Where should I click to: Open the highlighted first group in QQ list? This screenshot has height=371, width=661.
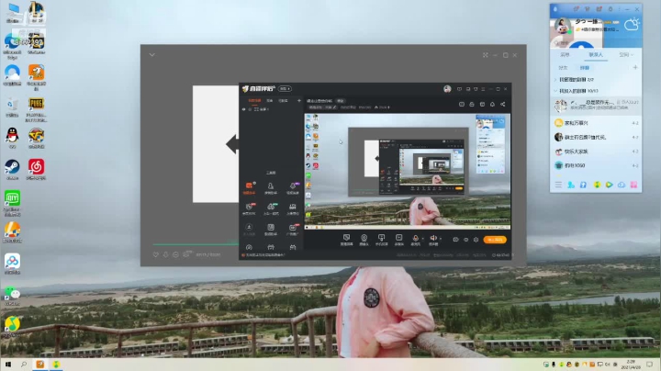[x=596, y=106]
